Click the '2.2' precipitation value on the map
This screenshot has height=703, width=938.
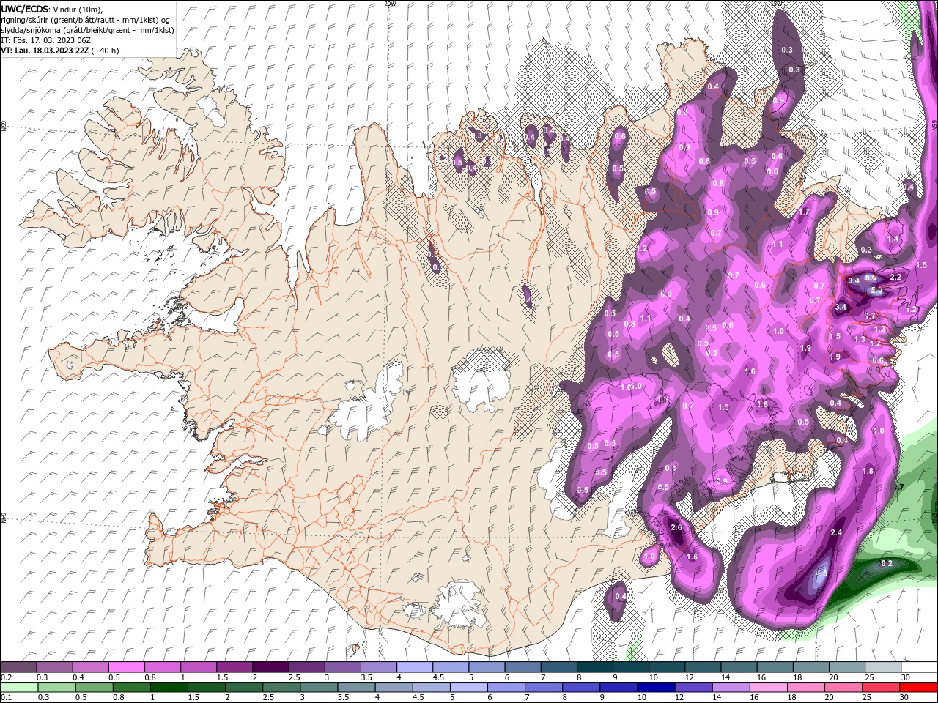coord(895,278)
